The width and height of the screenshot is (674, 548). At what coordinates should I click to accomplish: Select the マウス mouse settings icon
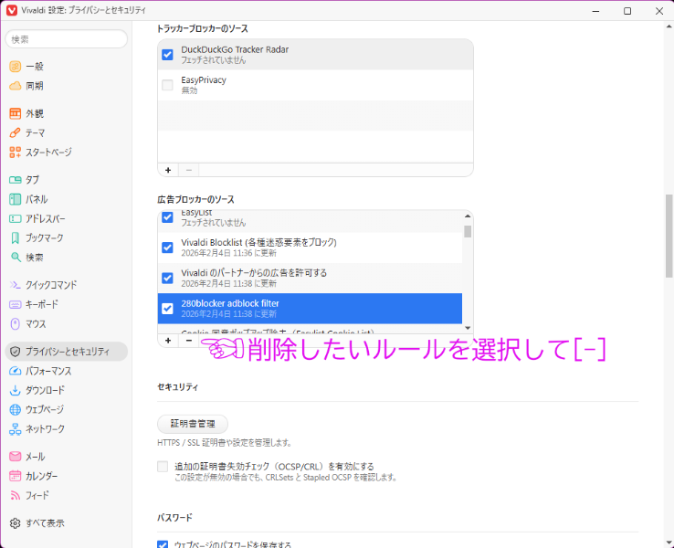(15, 324)
